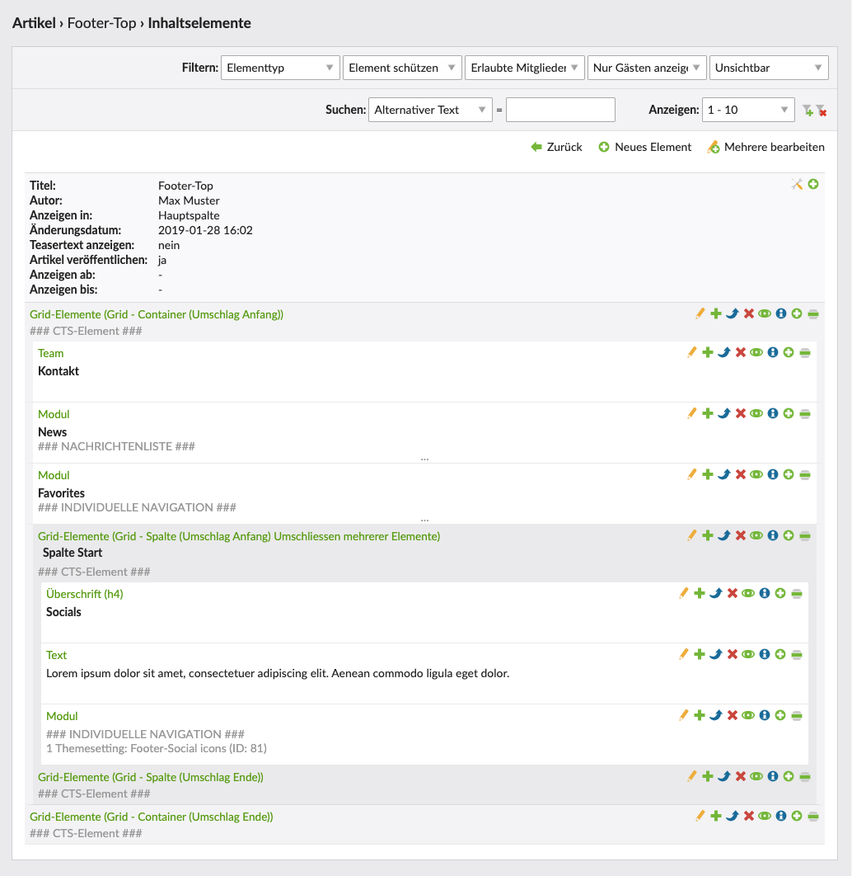Screen dimensions: 852x876
Task: Click the Überschrift (h4) element type label
Action: tap(85, 594)
